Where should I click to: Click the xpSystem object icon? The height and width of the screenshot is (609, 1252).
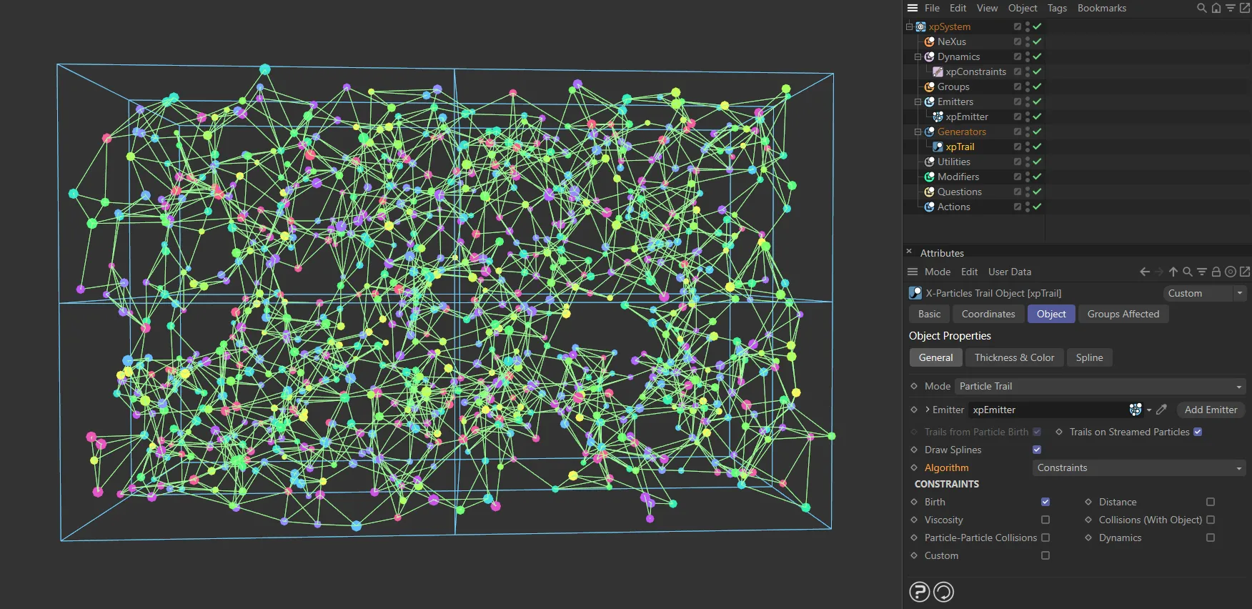[921, 26]
